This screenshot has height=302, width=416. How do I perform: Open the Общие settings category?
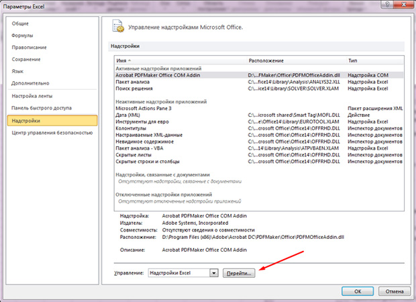[20, 23]
